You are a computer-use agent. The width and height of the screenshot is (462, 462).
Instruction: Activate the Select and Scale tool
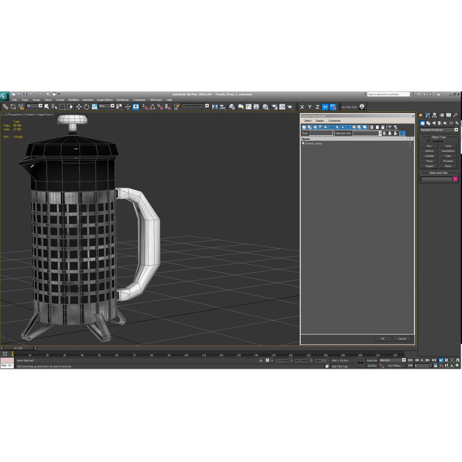pyautogui.click(x=94, y=107)
